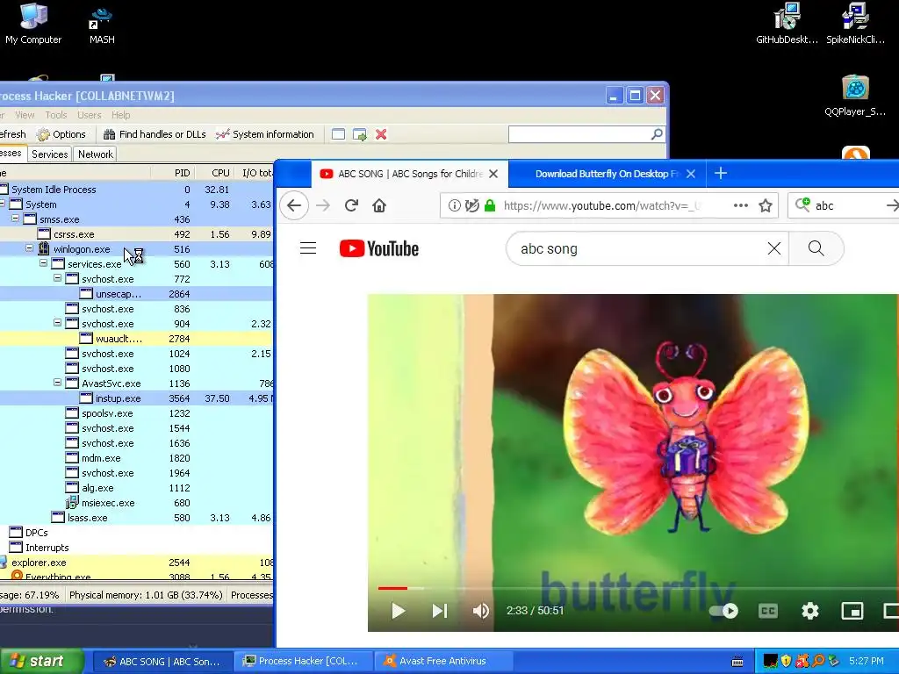Enable the miniplayer mode

point(852,611)
